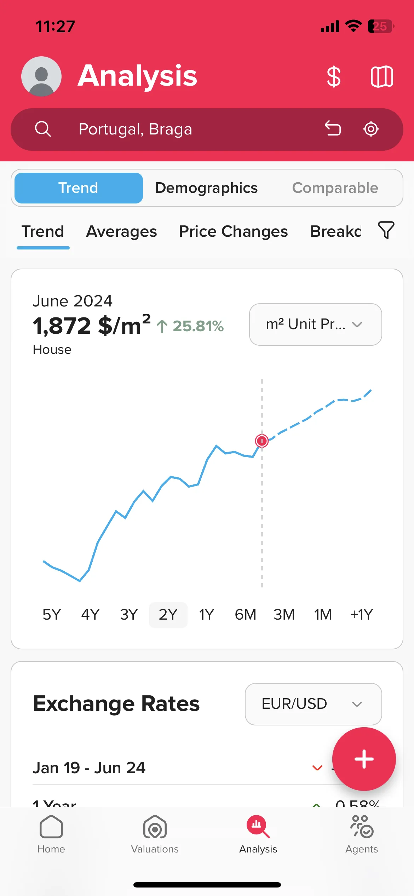This screenshot has height=896, width=414.
Task: Open the Price Changes sub-tab
Action: point(233,232)
